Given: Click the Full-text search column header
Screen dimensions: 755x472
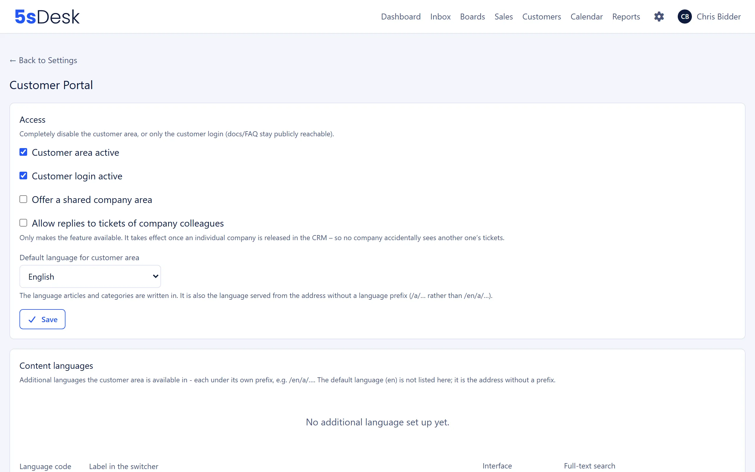Looking at the screenshot, I should (589, 466).
